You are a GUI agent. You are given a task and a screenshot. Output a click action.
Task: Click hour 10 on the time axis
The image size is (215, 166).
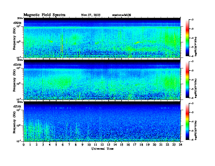point(89,145)
